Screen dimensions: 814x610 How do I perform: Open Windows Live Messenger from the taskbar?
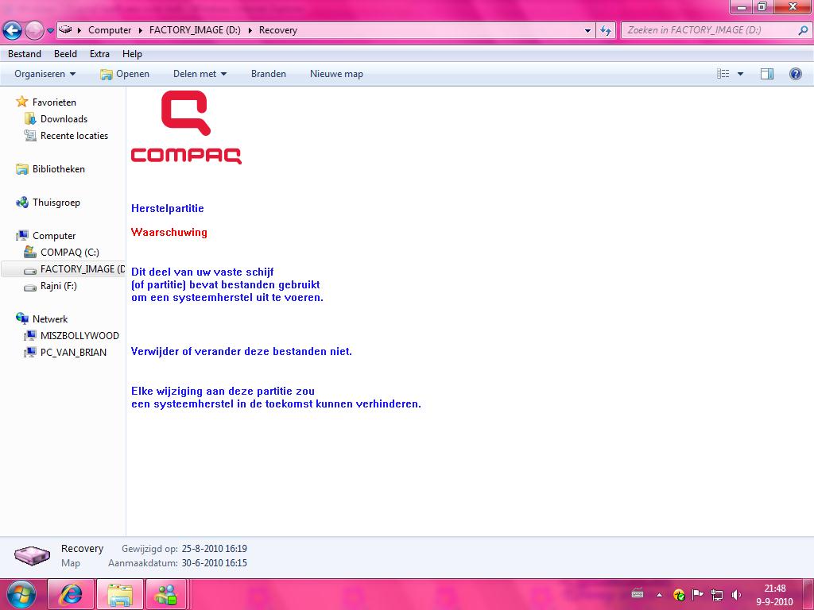(x=166, y=594)
